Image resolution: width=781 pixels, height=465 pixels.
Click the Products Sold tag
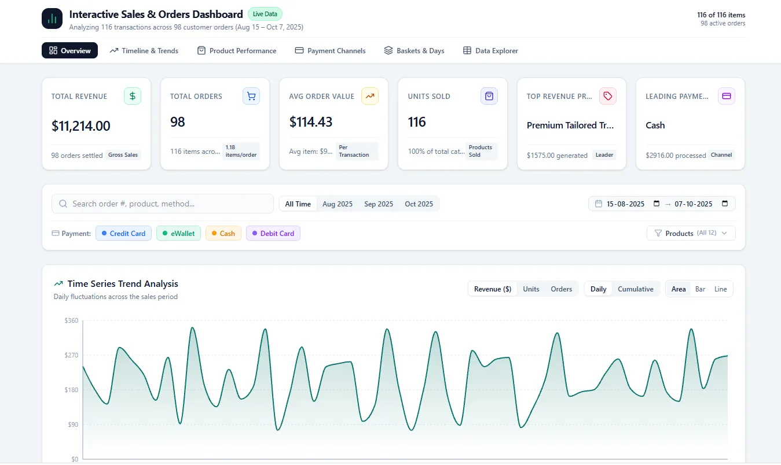coord(482,151)
